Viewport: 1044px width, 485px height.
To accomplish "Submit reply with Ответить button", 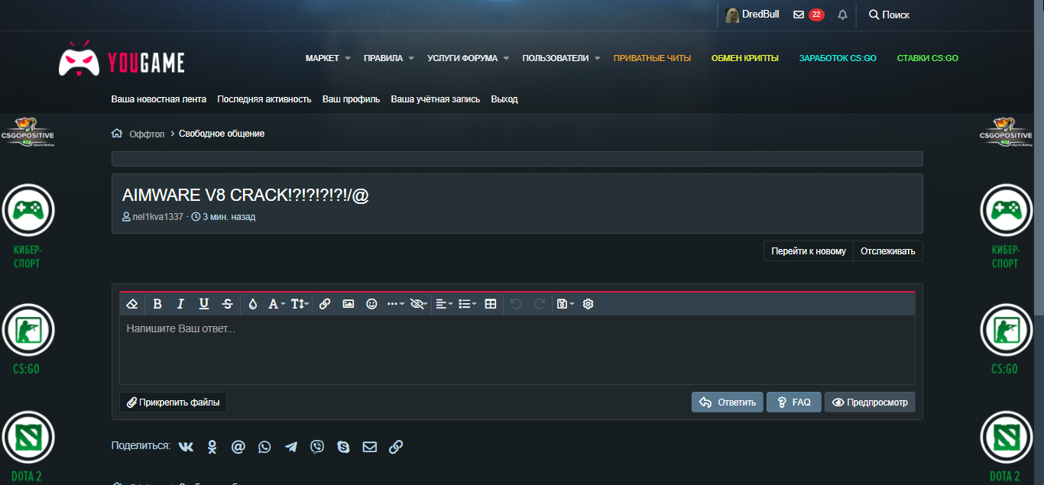I will point(728,402).
